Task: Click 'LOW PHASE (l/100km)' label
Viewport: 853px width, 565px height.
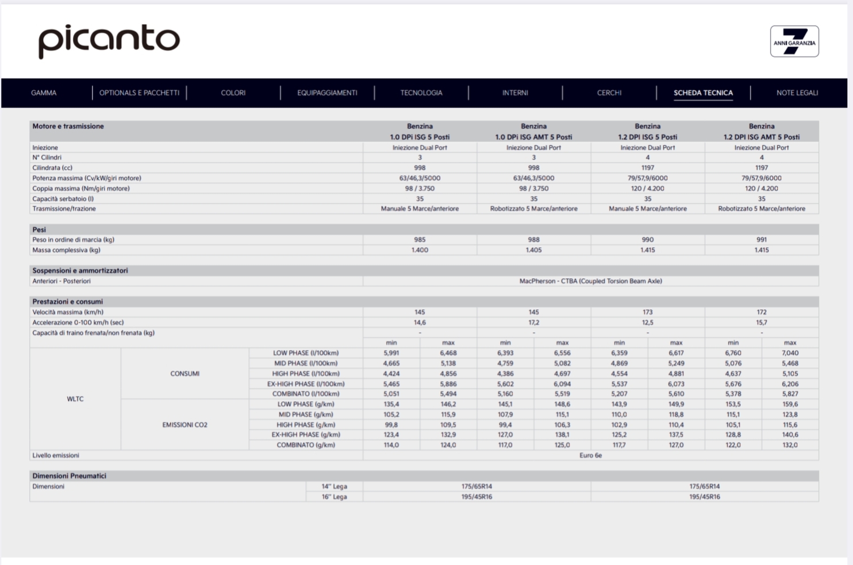Action: (306, 353)
